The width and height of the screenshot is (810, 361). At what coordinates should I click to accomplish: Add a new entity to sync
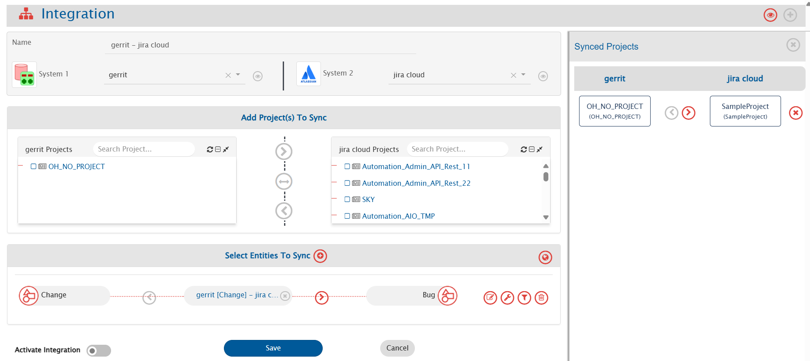pyautogui.click(x=320, y=256)
